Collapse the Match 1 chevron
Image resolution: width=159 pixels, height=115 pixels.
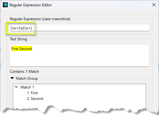point(16,87)
